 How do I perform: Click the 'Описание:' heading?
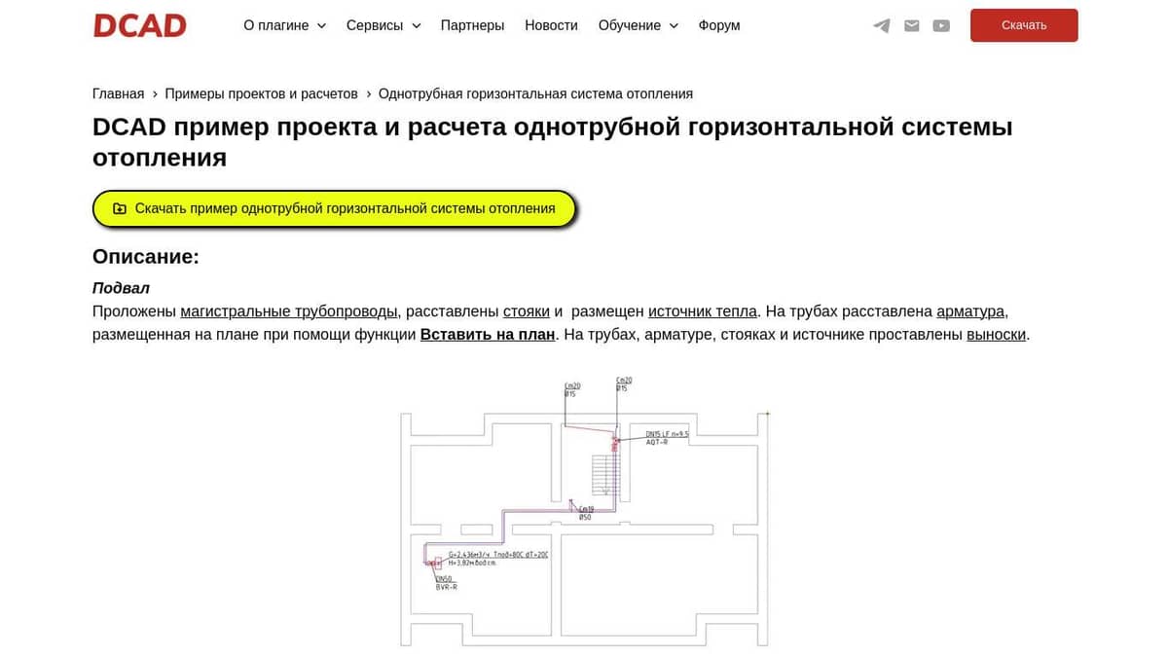coord(146,257)
